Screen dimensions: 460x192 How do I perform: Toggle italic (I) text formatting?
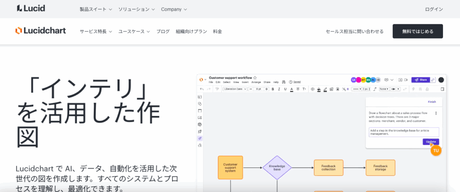coord(279,89)
